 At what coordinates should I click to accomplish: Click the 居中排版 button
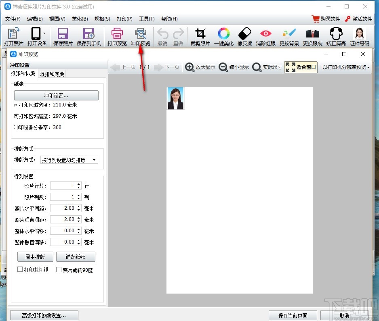35,257
